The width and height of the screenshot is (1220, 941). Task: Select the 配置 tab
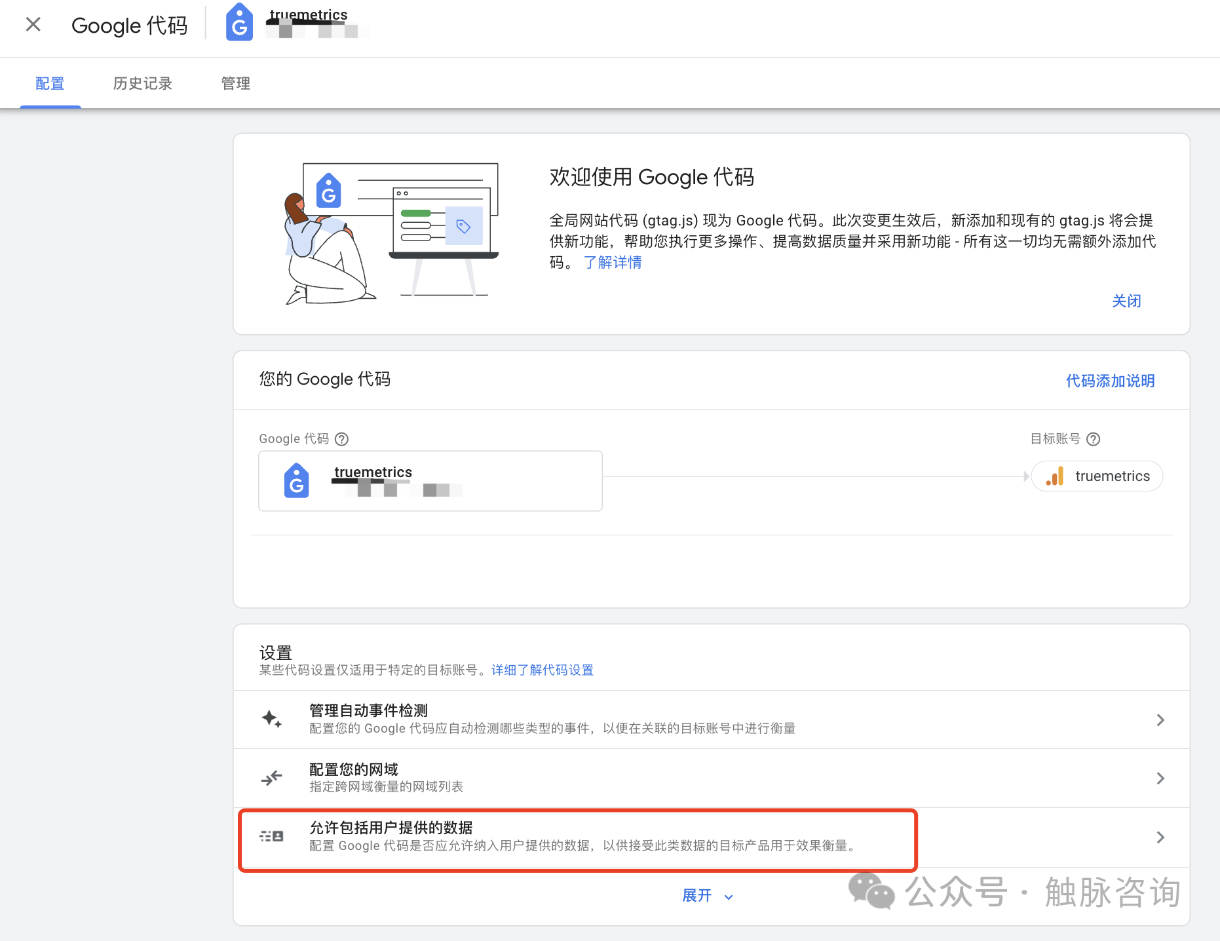coord(50,83)
